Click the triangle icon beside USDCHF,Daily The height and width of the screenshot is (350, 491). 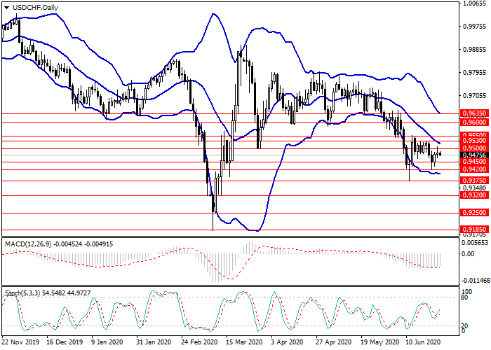(x=5, y=8)
